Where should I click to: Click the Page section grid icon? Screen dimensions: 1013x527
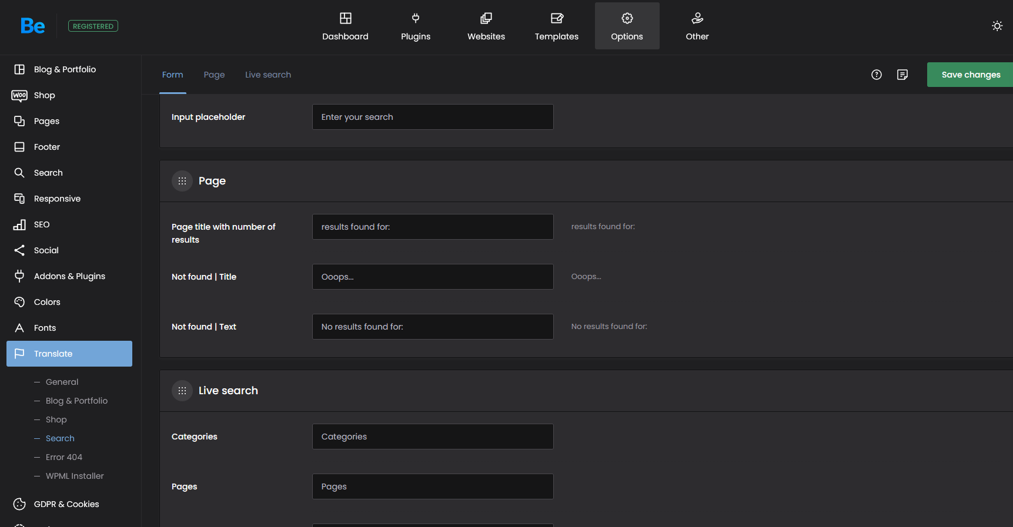182,181
